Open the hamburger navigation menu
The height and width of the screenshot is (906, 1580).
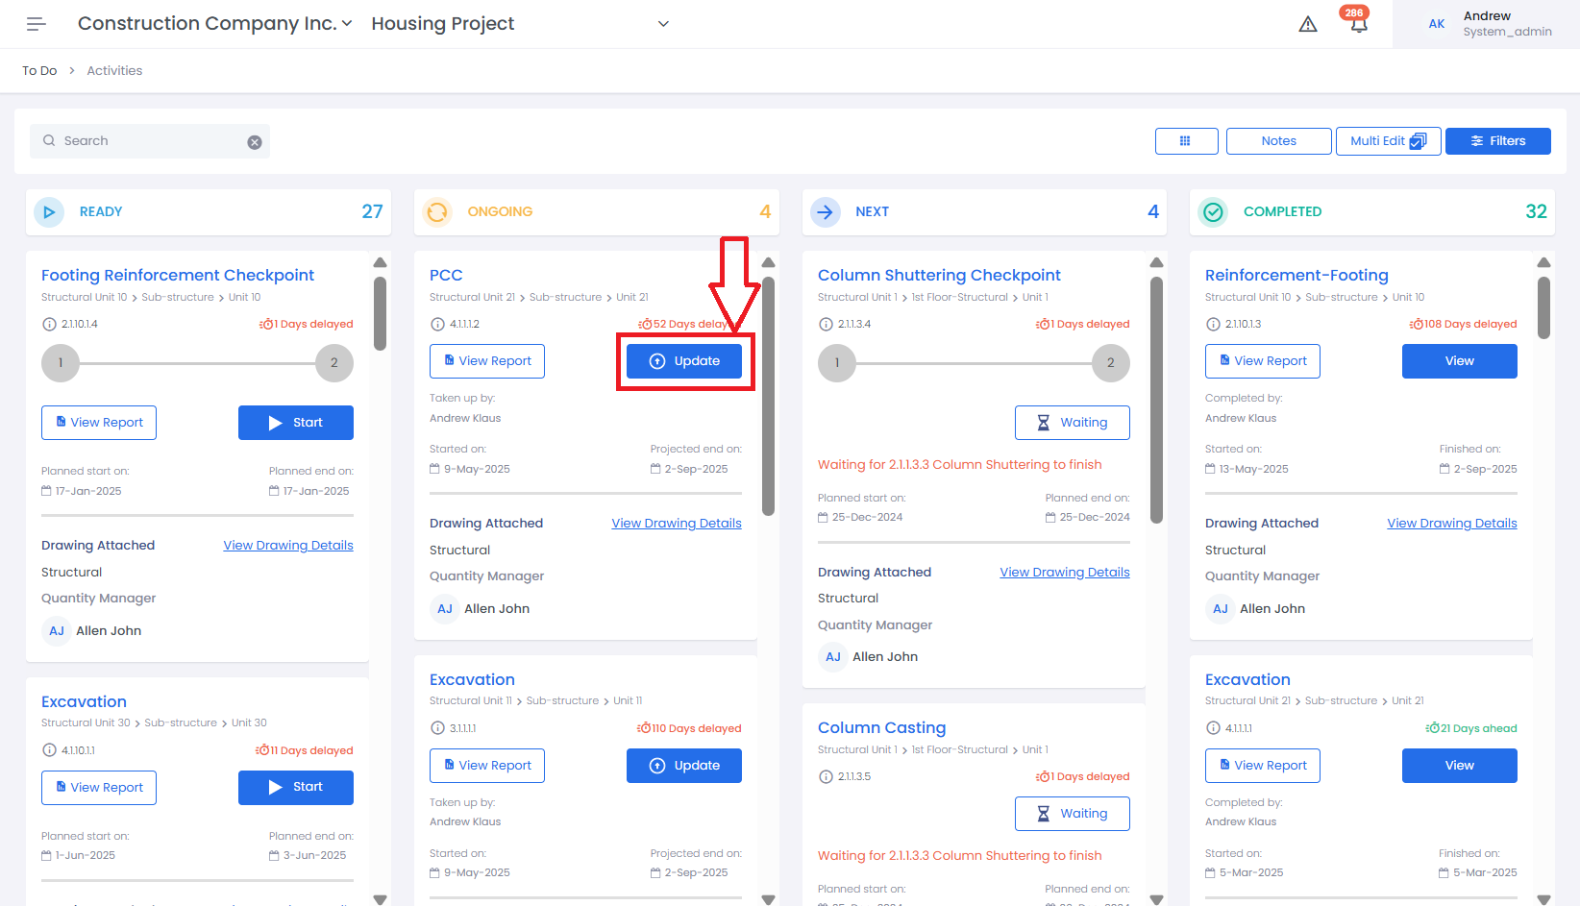[x=37, y=24]
